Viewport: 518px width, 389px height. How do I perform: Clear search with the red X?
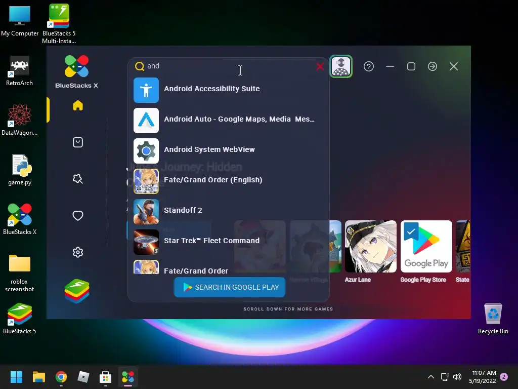(320, 66)
